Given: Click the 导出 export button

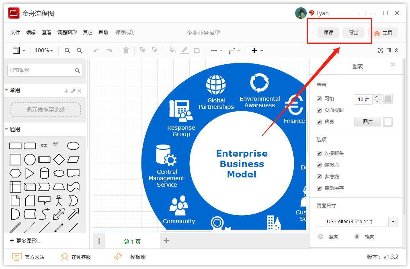Looking at the screenshot, I should point(353,33).
